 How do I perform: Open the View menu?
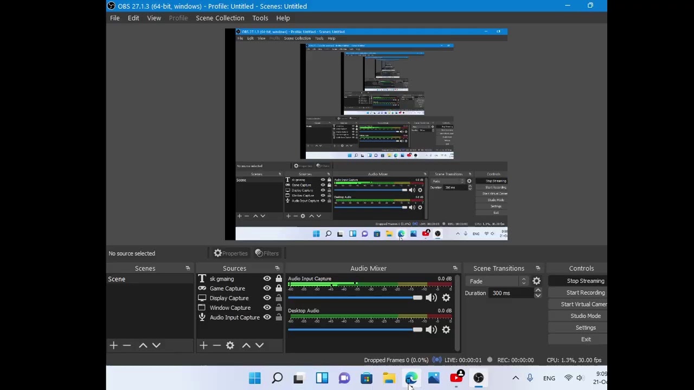coord(154,18)
